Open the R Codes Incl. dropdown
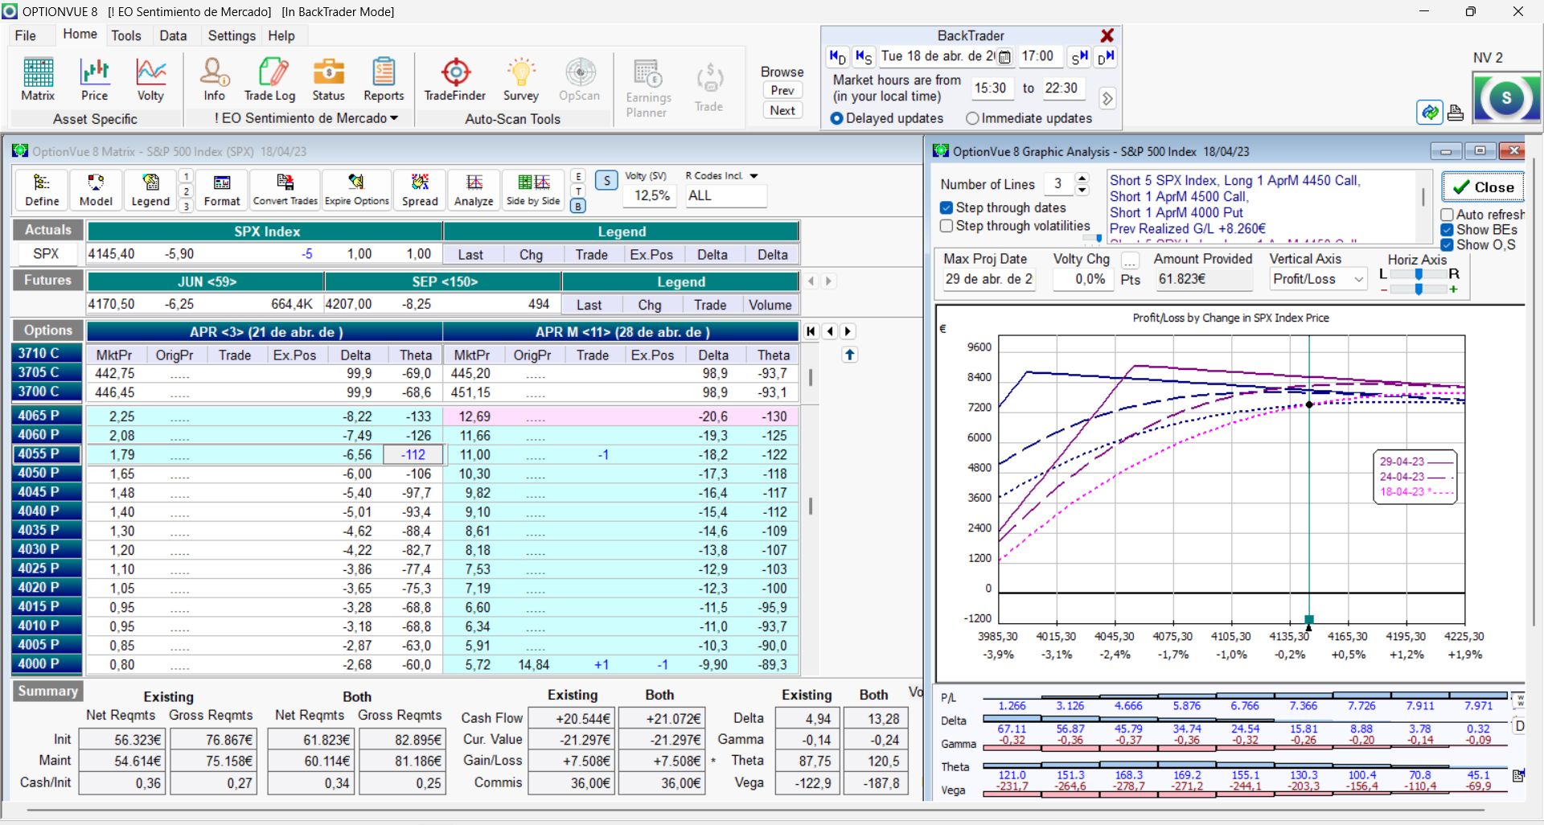 coord(754,176)
